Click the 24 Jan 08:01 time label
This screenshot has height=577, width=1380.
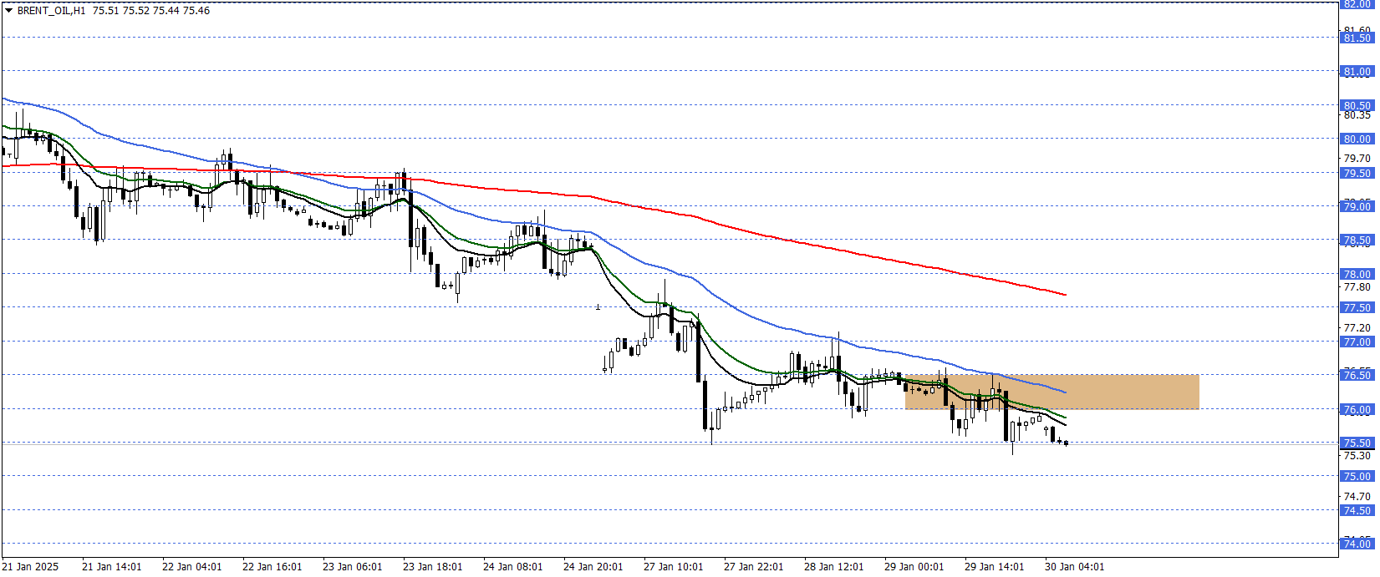(513, 567)
